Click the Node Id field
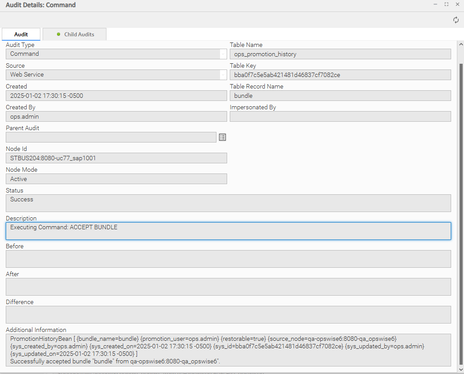Viewport: 464px width, 374px height. coord(116,158)
